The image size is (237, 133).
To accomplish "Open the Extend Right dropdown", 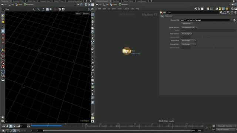I will point(188,44).
